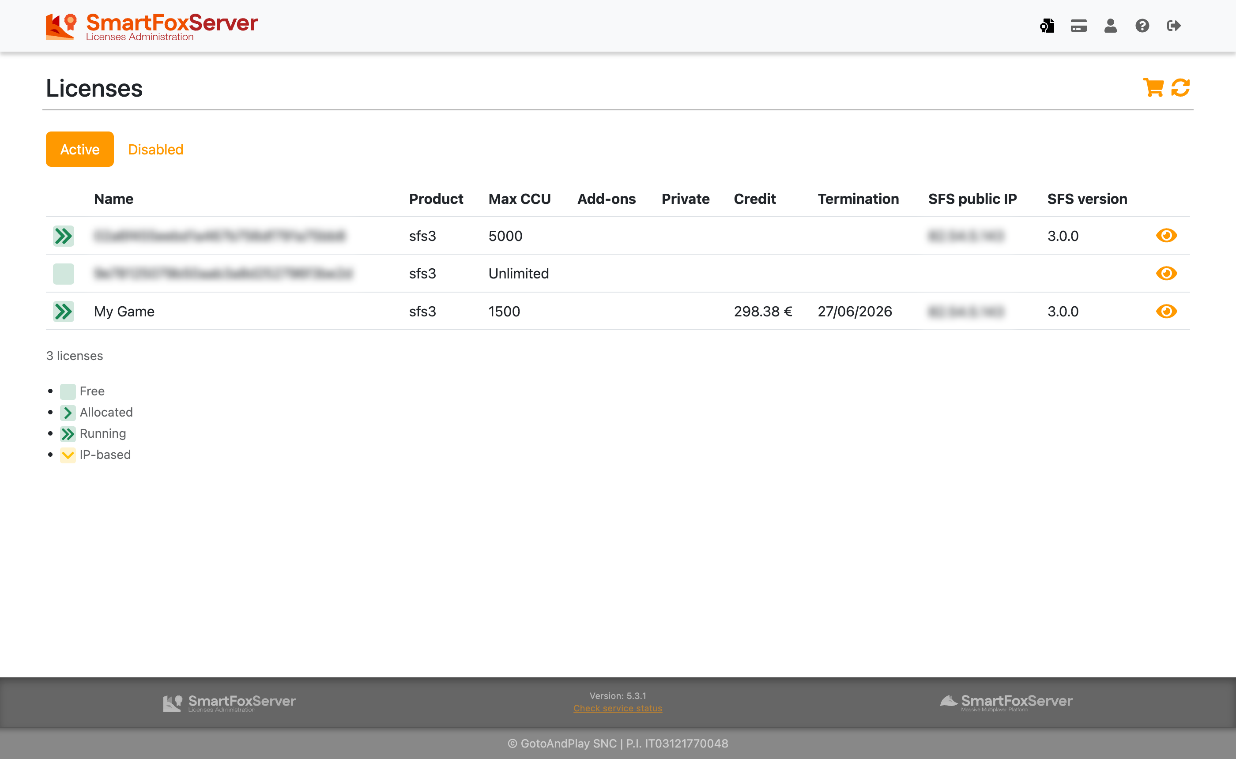Open the Check service status link
The image size is (1236, 759).
click(618, 708)
